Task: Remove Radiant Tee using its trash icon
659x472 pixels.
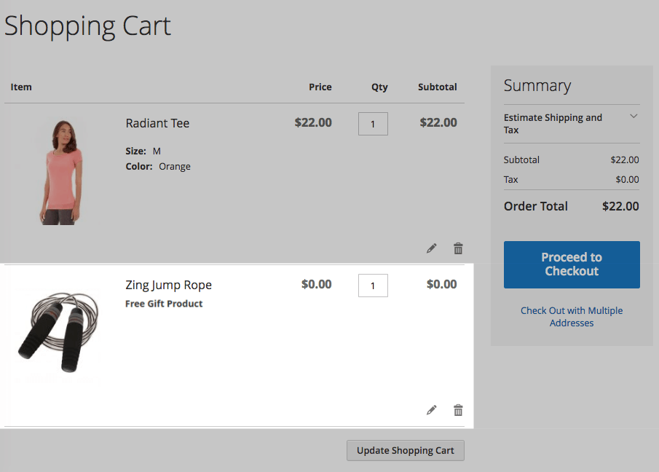Action: pos(458,248)
